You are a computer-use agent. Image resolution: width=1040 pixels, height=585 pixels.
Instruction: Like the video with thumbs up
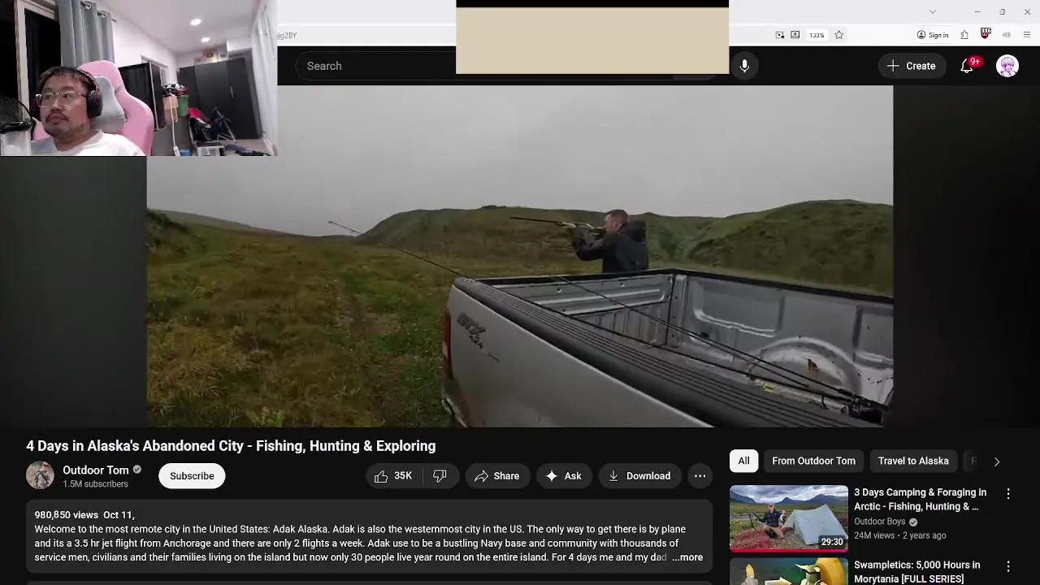click(393, 476)
